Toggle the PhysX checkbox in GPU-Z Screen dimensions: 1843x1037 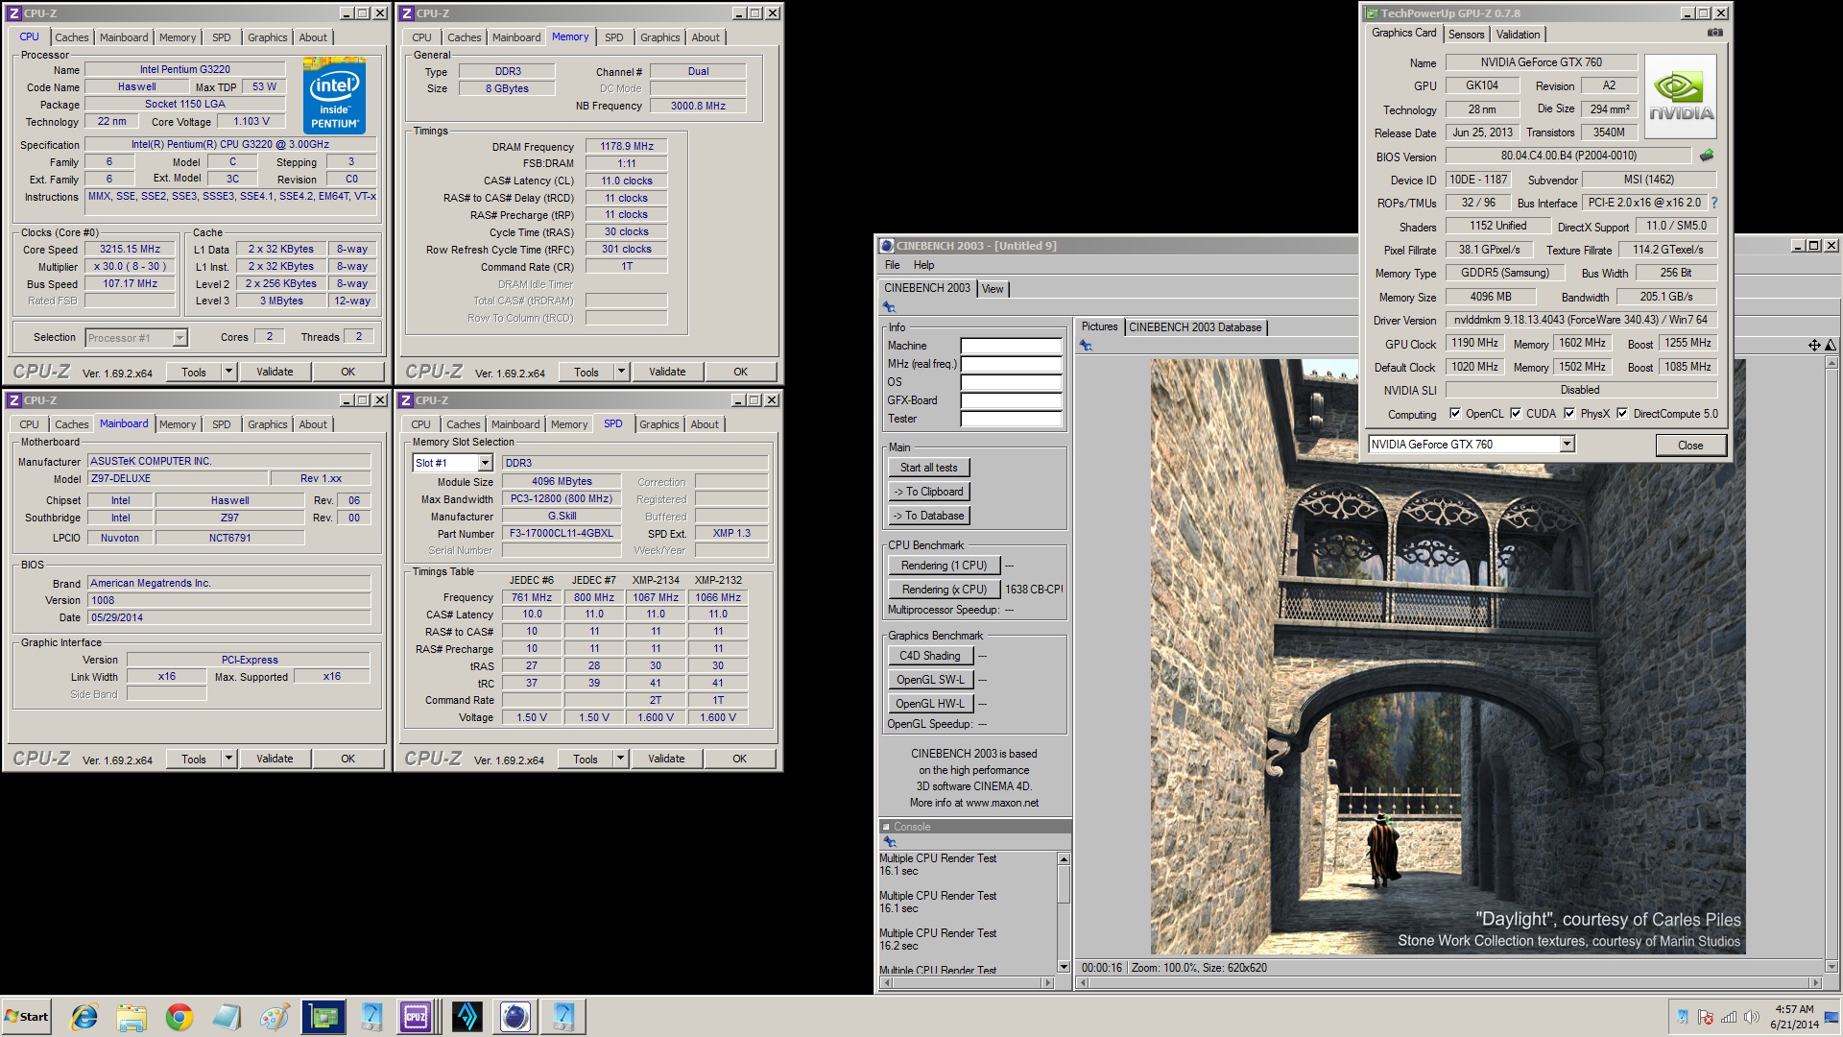[x=1569, y=414]
